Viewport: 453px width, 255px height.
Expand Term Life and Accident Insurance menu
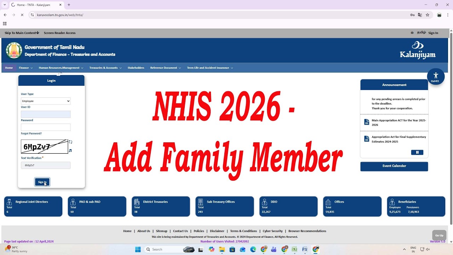click(x=210, y=68)
